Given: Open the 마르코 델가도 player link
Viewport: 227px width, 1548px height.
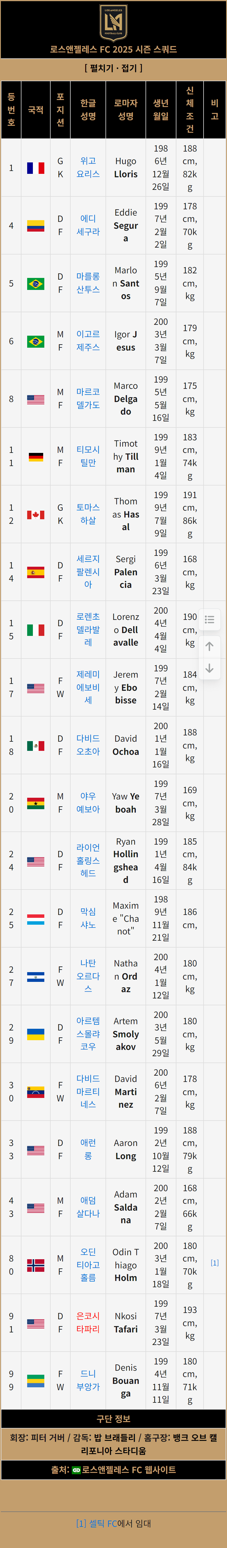Looking at the screenshot, I should click(x=88, y=398).
